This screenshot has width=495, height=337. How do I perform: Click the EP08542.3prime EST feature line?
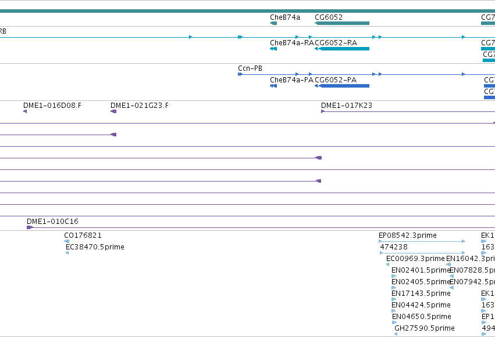coord(422,241)
